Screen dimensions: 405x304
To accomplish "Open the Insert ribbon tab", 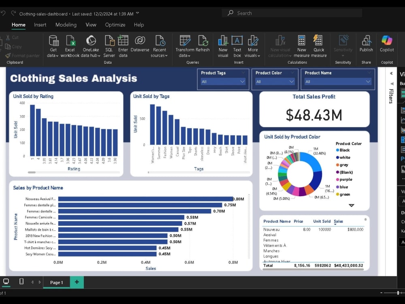I will 40,25.
